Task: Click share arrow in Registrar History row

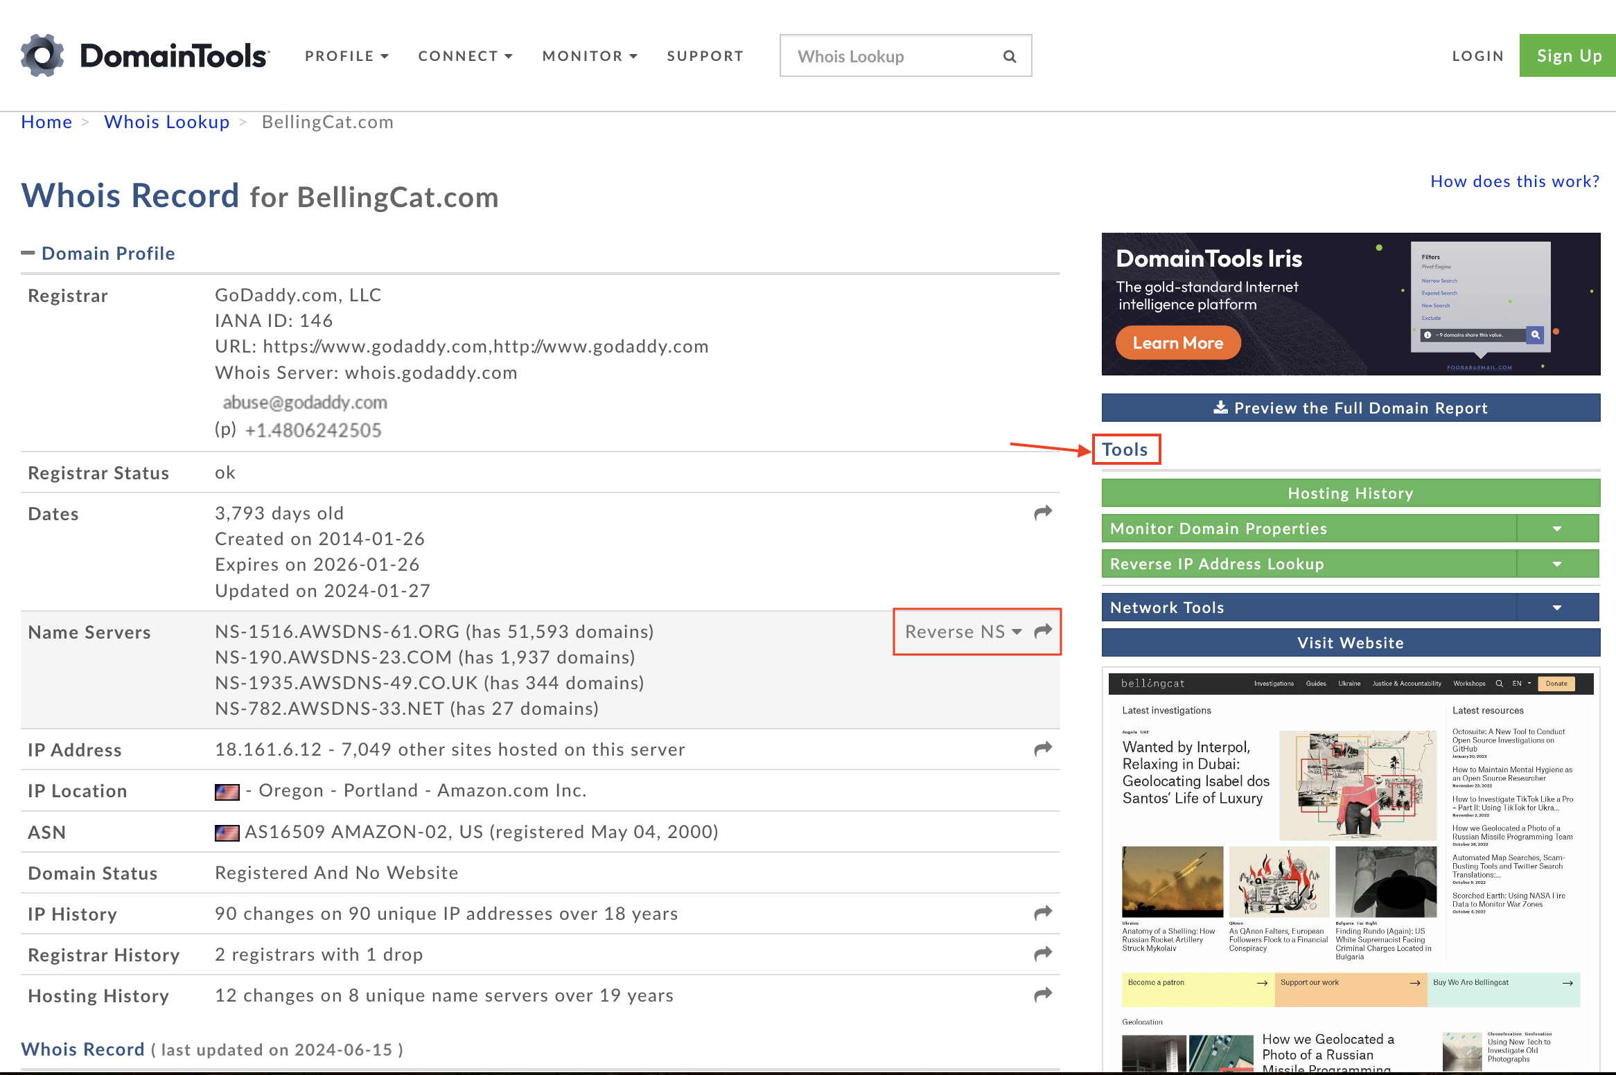Action: click(1043, 954)
